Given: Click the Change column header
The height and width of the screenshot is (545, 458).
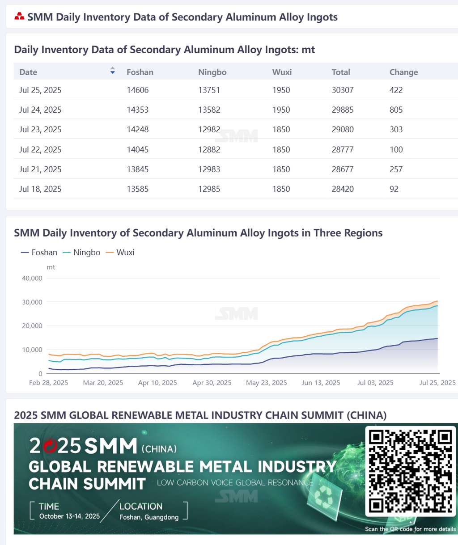Looking at the screenshot, I should 404,72.
